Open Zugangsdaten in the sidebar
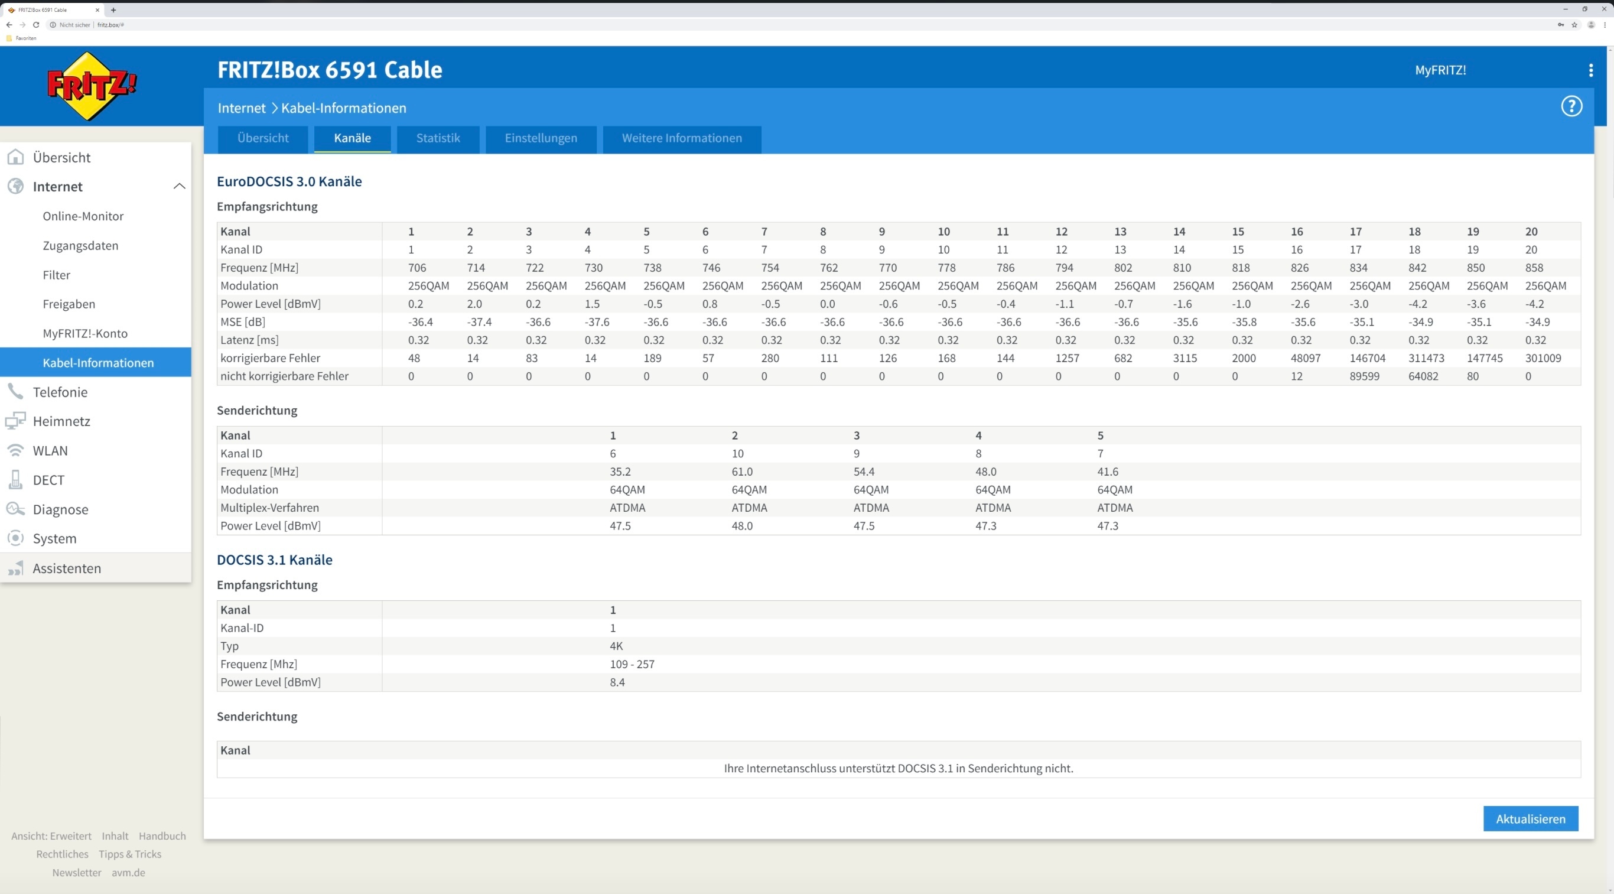The width and height of the screenshot is (1614, 894). pyautogui.click(x=80, y=246)
